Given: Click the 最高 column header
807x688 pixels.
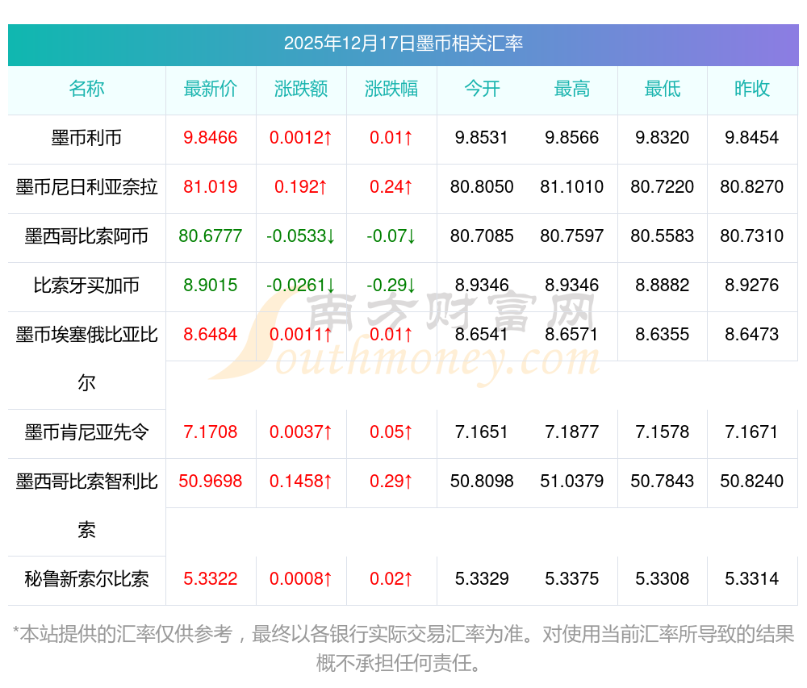Looking at the screenshot, I should tap(572, 89).
